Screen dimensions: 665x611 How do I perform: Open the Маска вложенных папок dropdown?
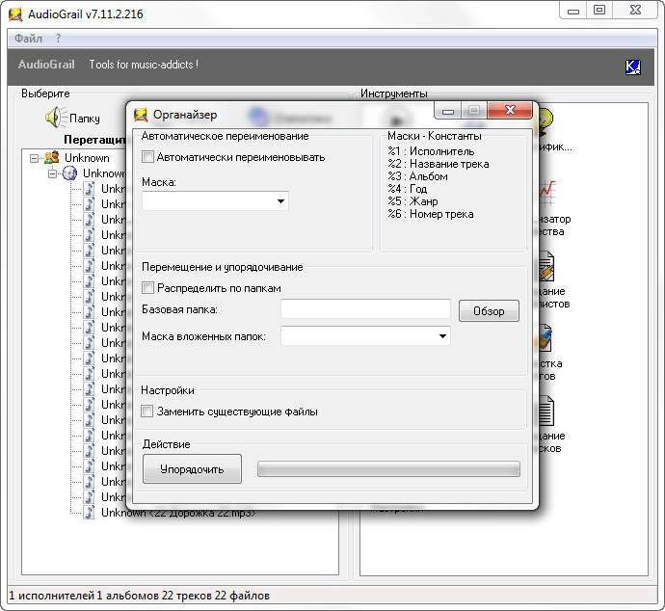click(x=442, y=335)
